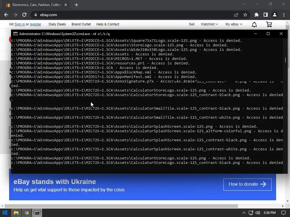Open Help & Contact on eBay
The width and height of the screenshot is (290, 217).
pyautogui.click(x=108, y=24)
